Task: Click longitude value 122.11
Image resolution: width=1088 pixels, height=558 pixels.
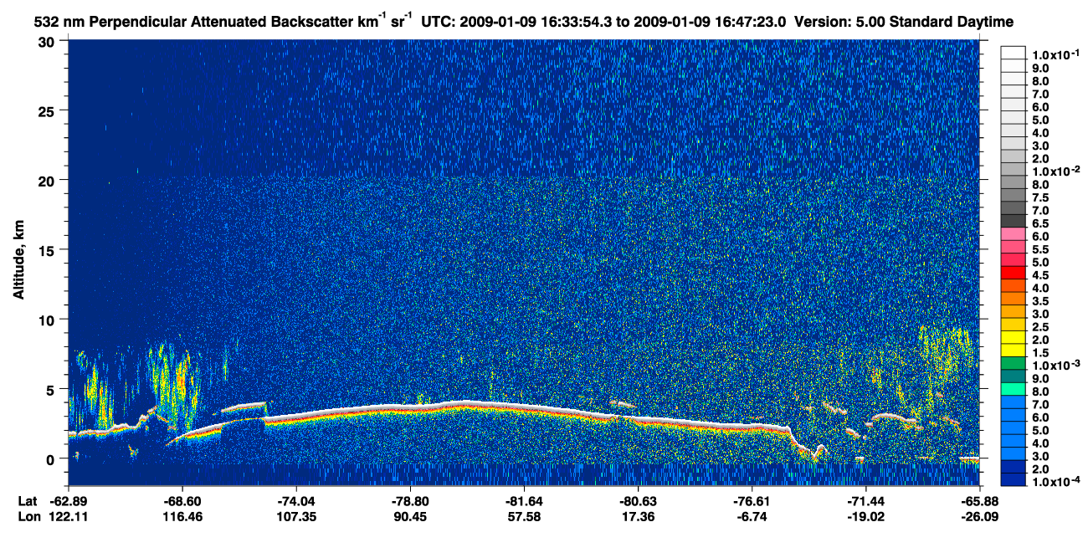Action: (69, 517)
